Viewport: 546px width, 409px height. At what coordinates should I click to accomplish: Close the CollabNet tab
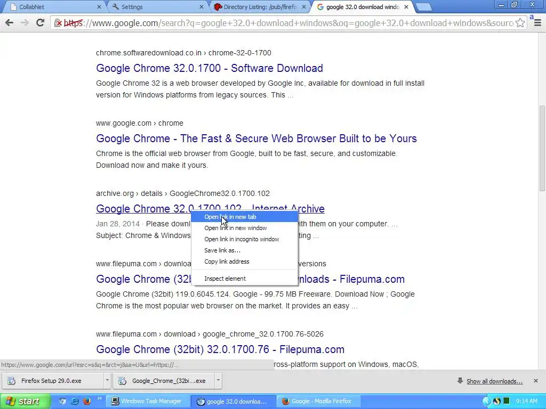click(99, 7)
